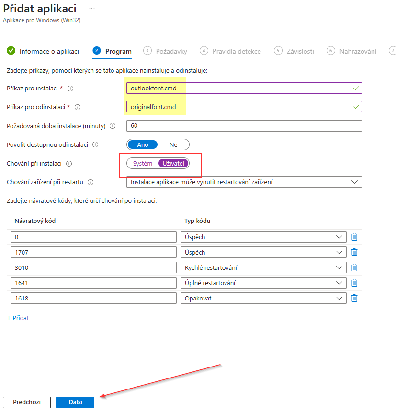Click the Další button
The height and width of the screenshot is (411, 396).
click(75, 402)
